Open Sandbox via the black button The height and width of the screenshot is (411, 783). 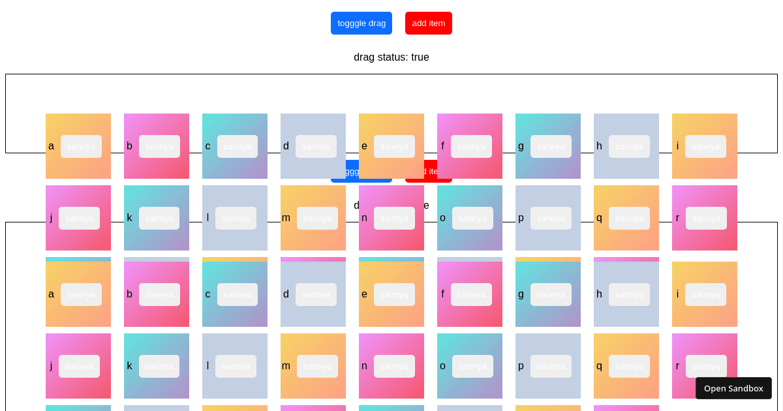click(733, 388)
